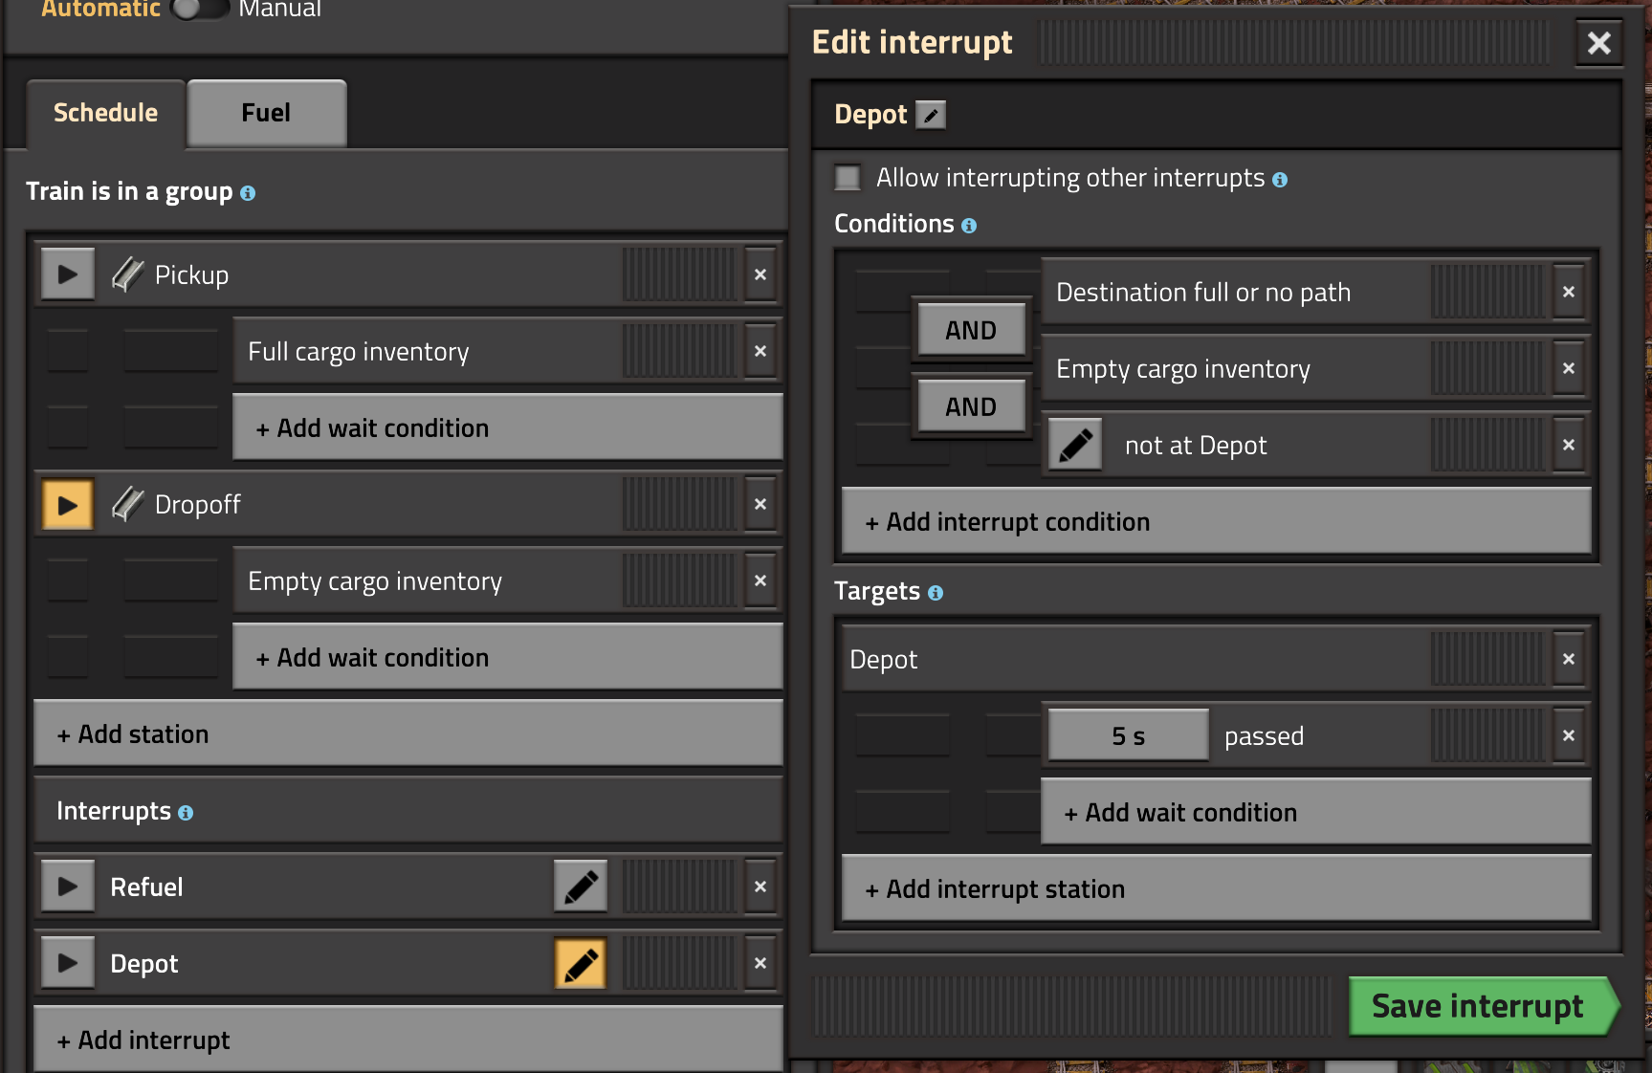The image size is (1652, 1073).
Task: Rename interrupt via pencil next to Depot title
Action: point(930,116)
